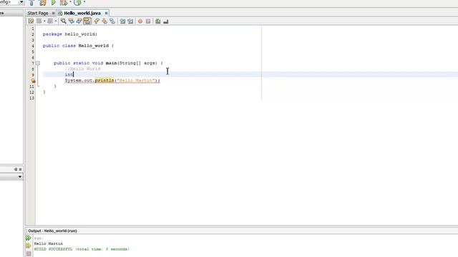
Task: Click the Next Bookmark icon
Action: coord(104,21)
